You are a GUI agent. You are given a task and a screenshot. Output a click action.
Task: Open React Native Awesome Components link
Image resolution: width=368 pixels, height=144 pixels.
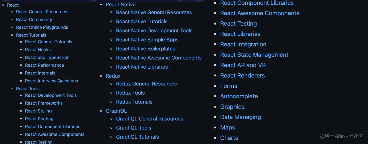(159, 58)
